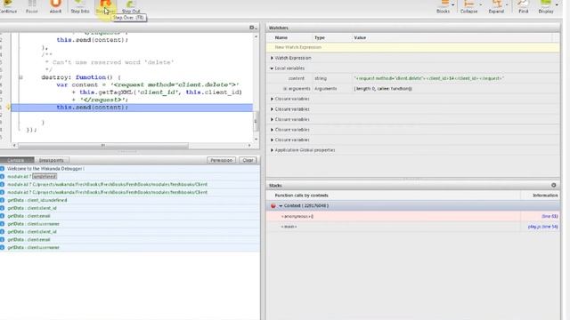Open the 'play.js (line 54)' link
The width and height of the screenshot is (570, 320).
point(542,227)
